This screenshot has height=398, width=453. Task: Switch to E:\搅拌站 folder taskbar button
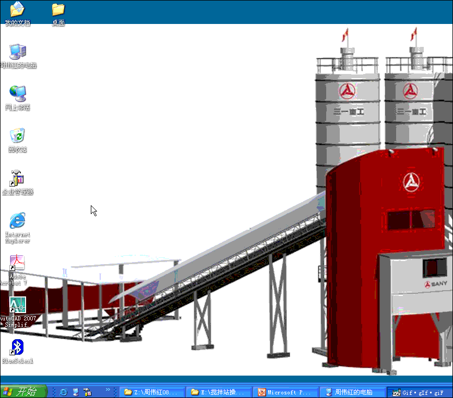219,392
